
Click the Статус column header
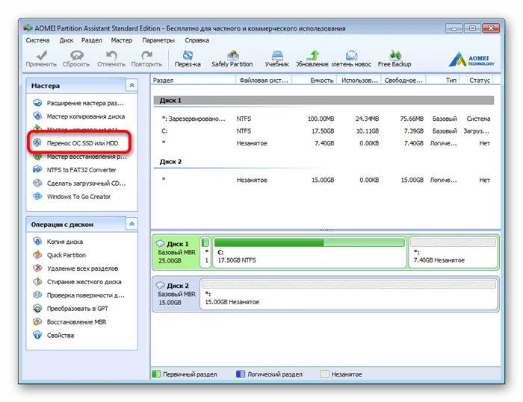point(477,80)
